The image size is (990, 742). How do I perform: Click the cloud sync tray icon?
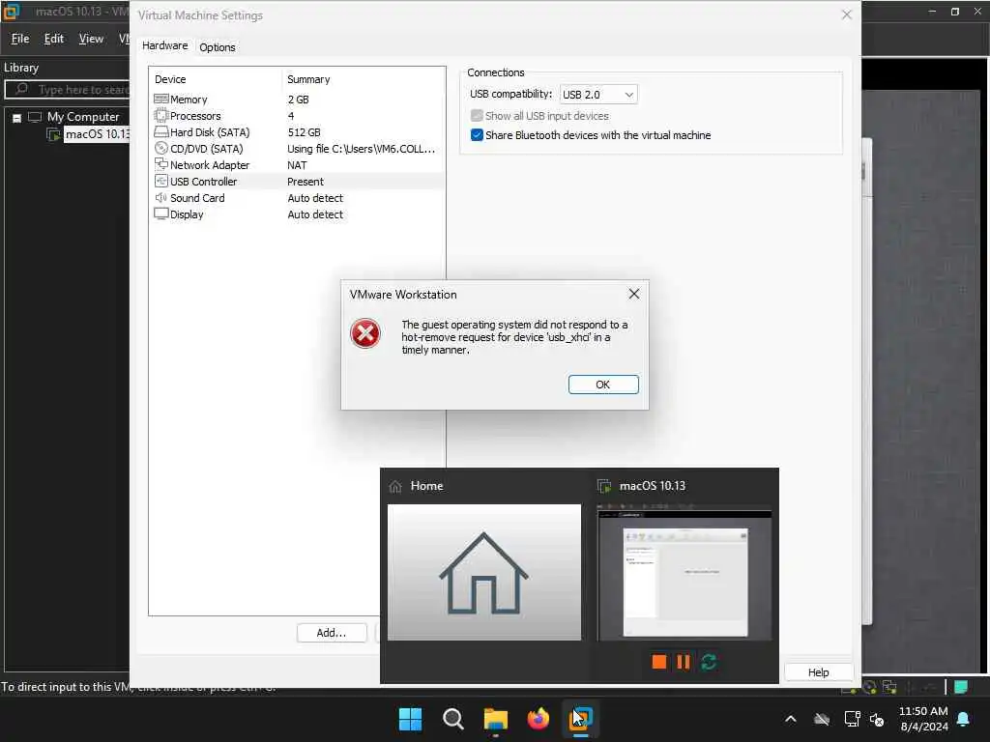pos(822,719)
